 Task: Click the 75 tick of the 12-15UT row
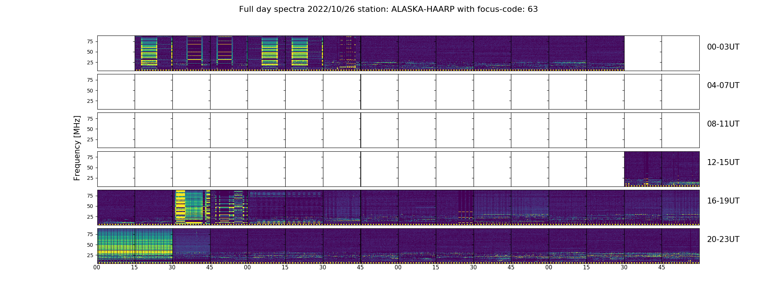(x=90, y=157)
